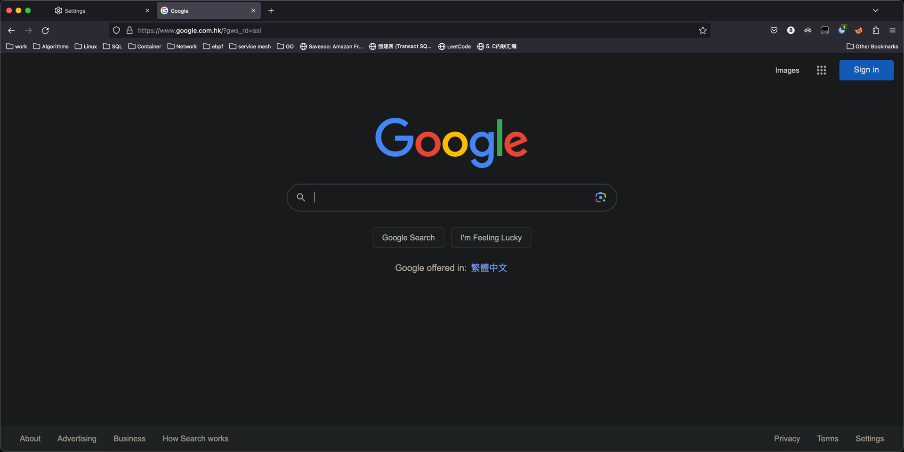904x452 pixels.
Task: Open the Network bookmarks folder
Action: (x=182, y=46)
